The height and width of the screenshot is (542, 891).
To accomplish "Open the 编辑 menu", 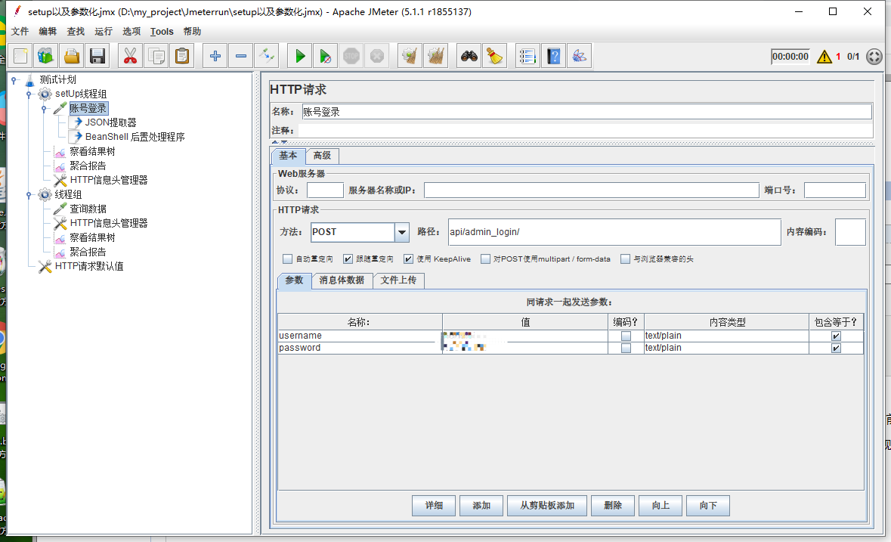I will [x=48, y=31].
